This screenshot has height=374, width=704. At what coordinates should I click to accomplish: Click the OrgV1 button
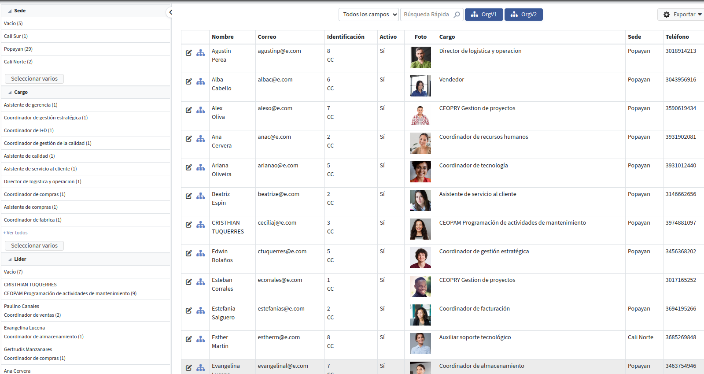pos(483,15)
